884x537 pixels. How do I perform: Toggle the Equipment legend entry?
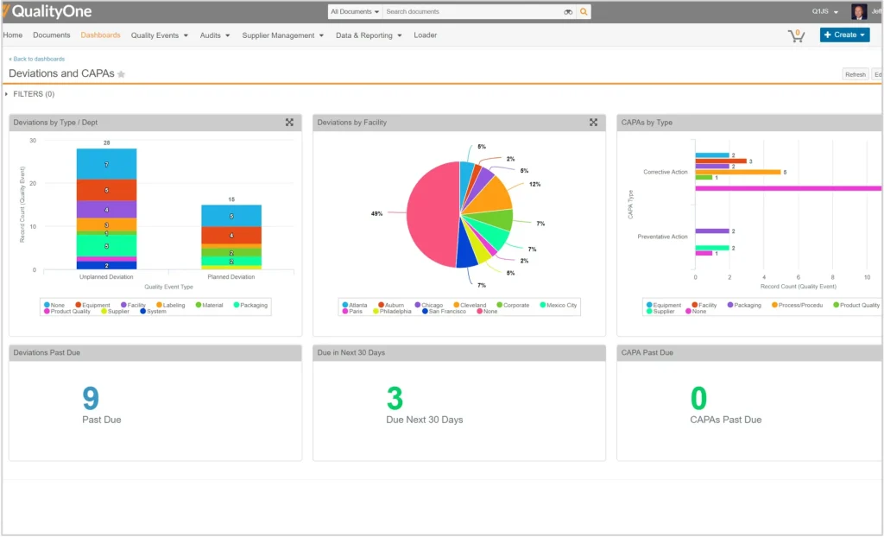(93, 305)
